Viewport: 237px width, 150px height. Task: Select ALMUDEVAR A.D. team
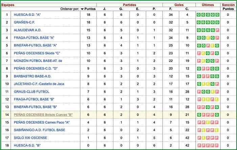[28, 30]
